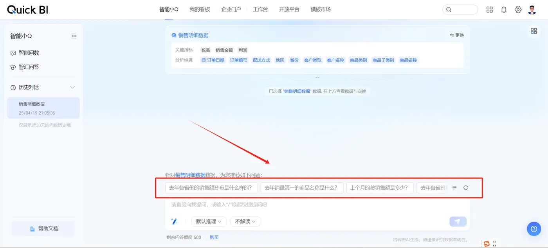This screenshot has height=248, width=548.
Task: Select the 商品子类别 dimension tag
Action: (384, 60)
